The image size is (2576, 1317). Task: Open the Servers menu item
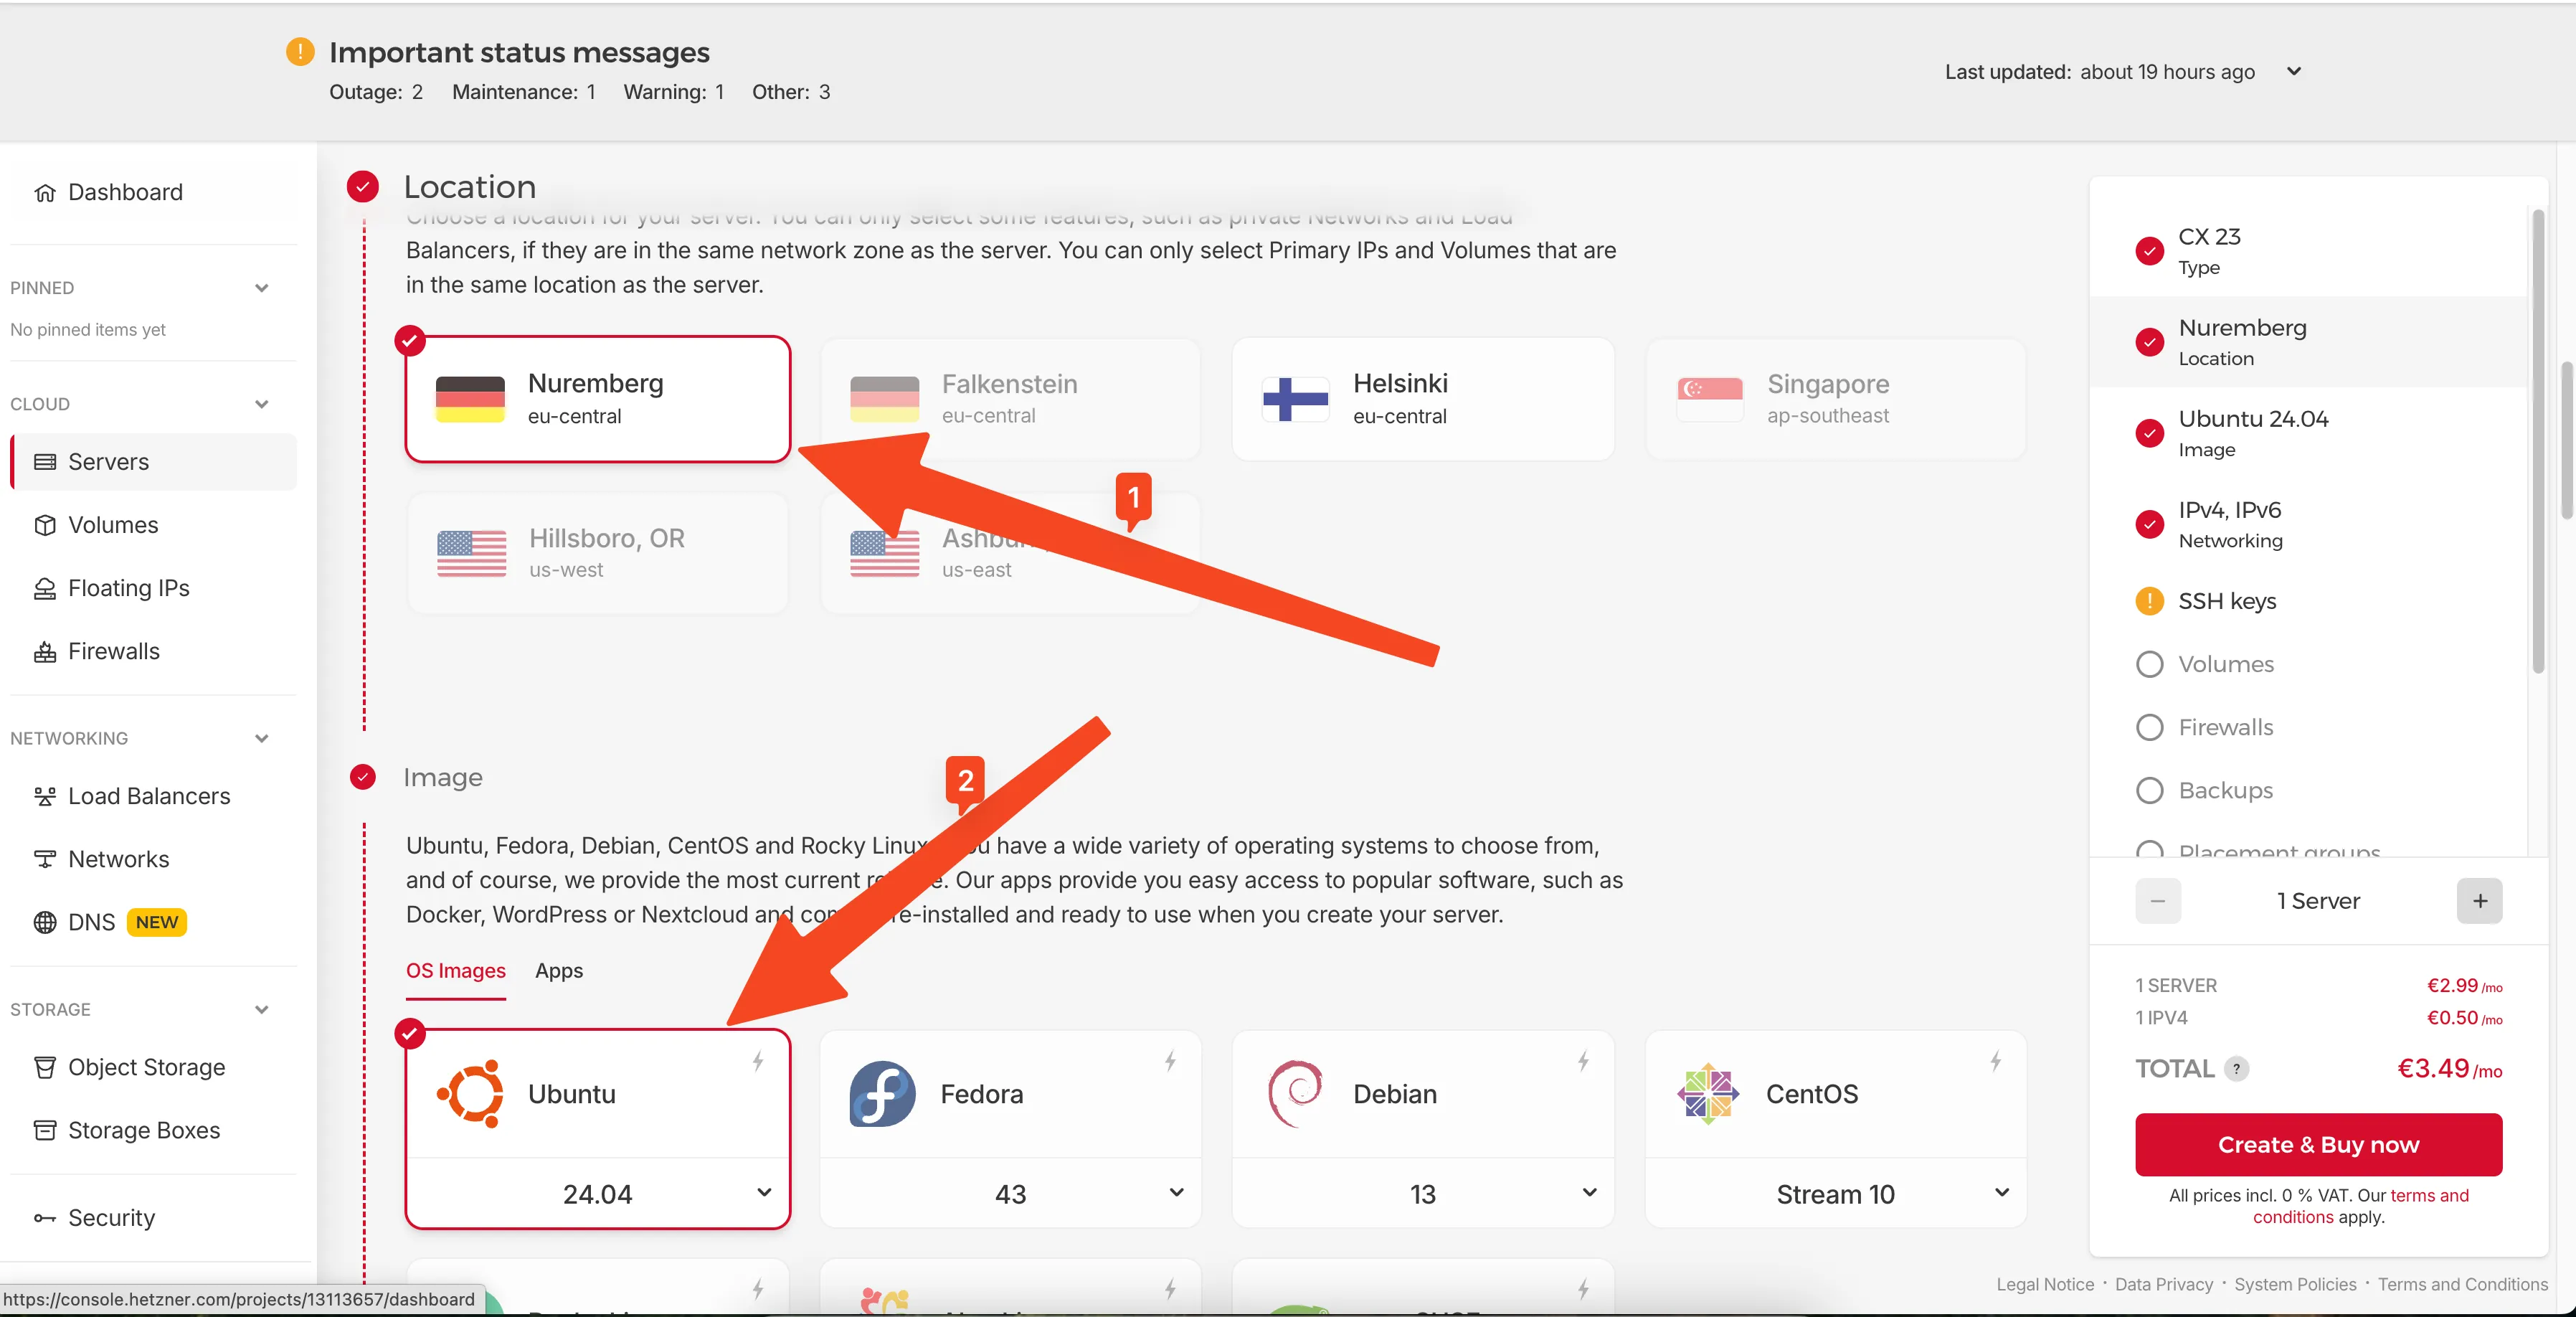[x=108, y=462]
